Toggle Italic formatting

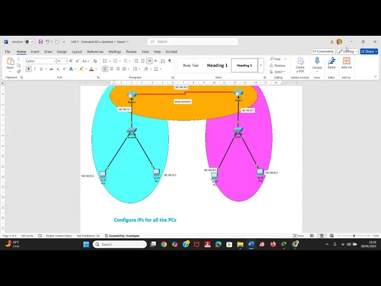35,69
